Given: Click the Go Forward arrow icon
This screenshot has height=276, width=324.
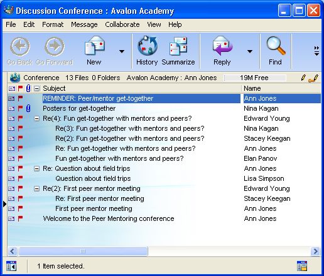Looking at the screenshot, I should pos(55,46).
